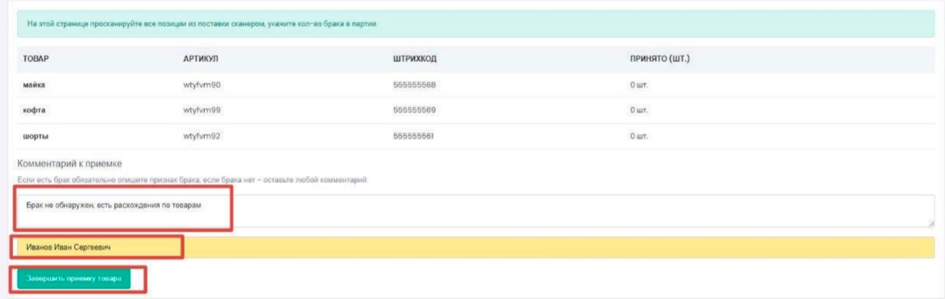Viewport: 945px width, 299px height.
Task: Click the comment textarea with Брак не обнаружен
Action: click(473, 211)
